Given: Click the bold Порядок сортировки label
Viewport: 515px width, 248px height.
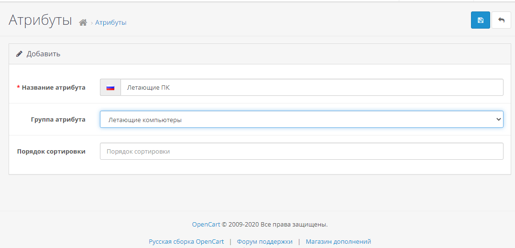Looking at the screenshot, I should [x=51, y=152].
